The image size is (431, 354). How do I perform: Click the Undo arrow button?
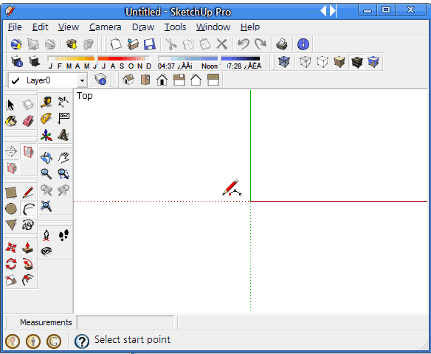(244, 44)
